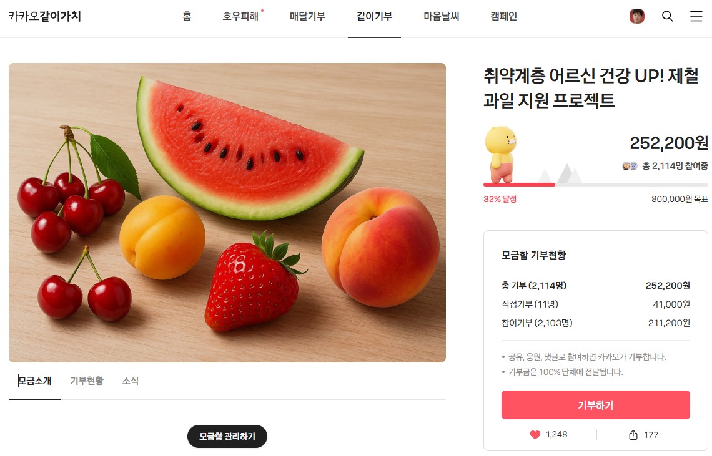Screen dimensions: 712x456
Task: Click the share icon beside 177
Action: point(633,435)
